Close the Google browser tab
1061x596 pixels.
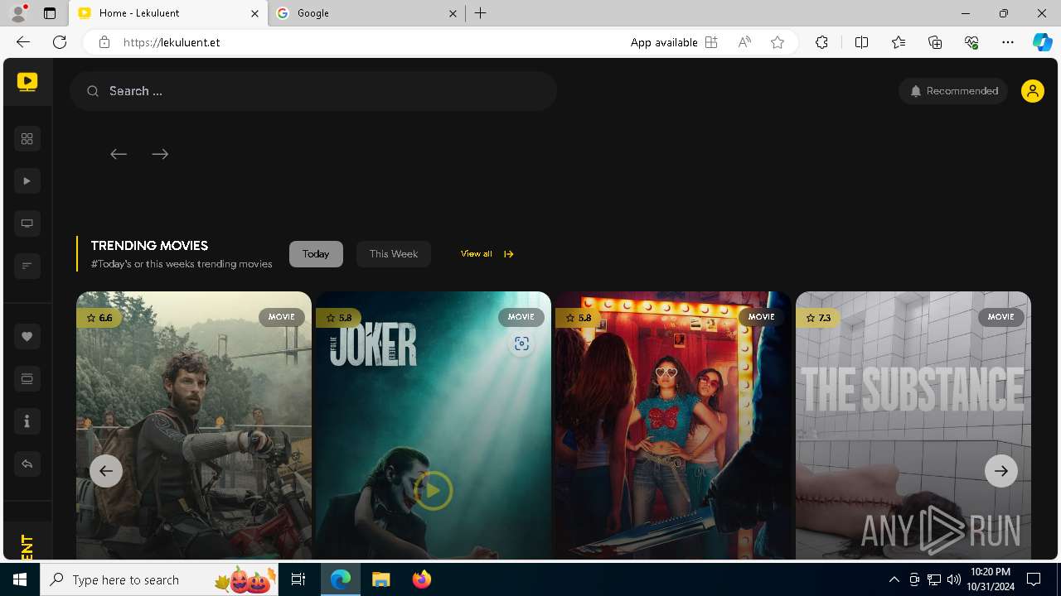pyautogui.click(x=453, y=13)
